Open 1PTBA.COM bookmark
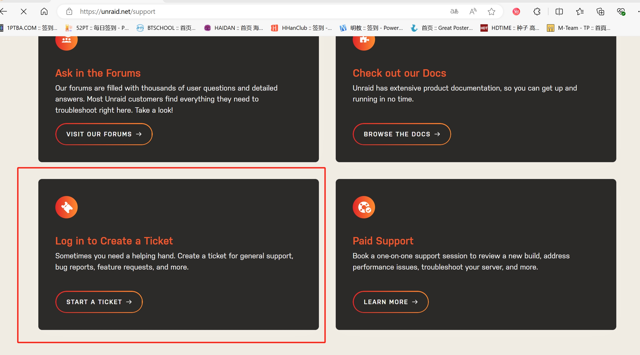 pos(29,28)
